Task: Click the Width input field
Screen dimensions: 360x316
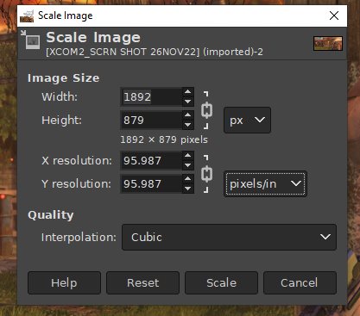Action: (x=151, y=96)
